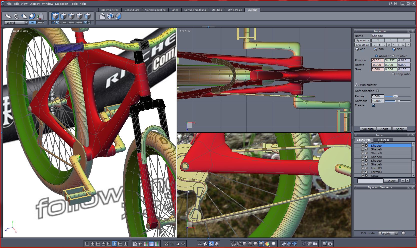Switch to Select Points cube mode
The image size is (417, 248).
79,16
